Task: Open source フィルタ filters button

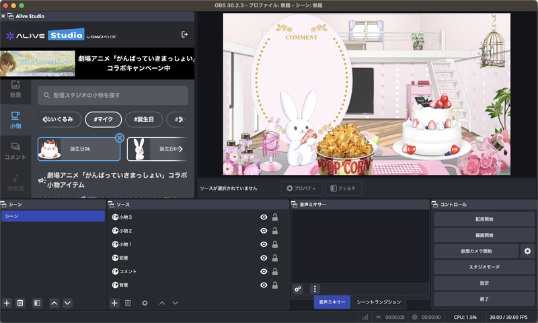Action: 343,188
